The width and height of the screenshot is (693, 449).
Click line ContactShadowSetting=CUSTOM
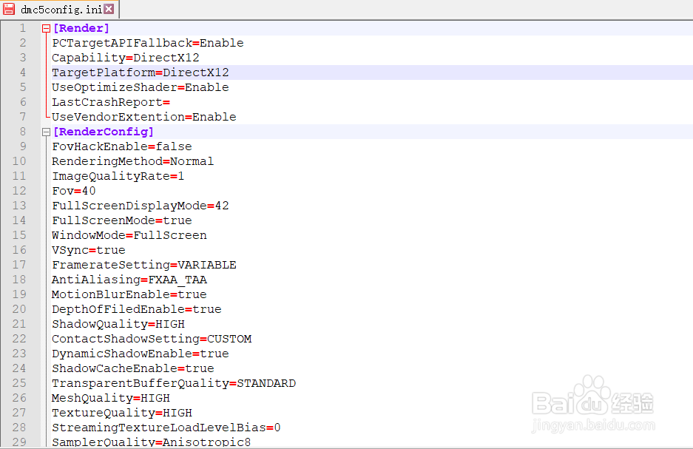click(152, 339)
